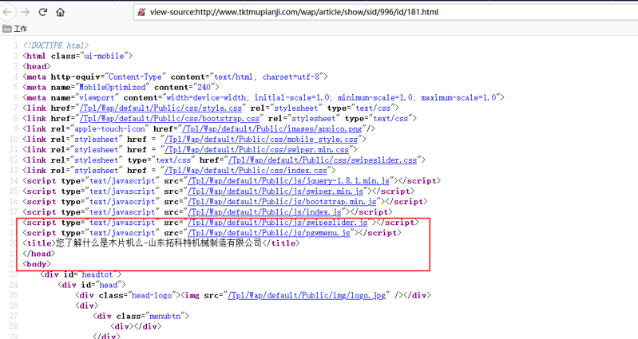Open the 工作 bookmarks folder
The width and height of the screenshot is (638, 339).
click(x=14, y=29)
